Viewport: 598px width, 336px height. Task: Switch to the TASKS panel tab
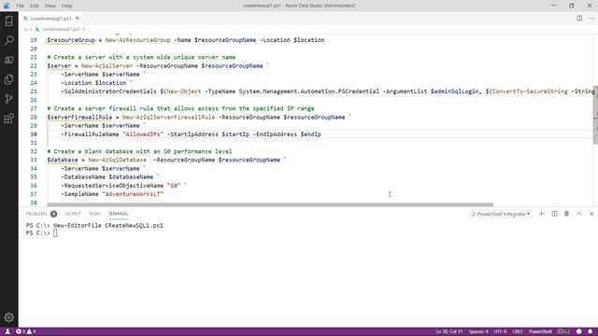pyautogui.click(x=94, y=214)
